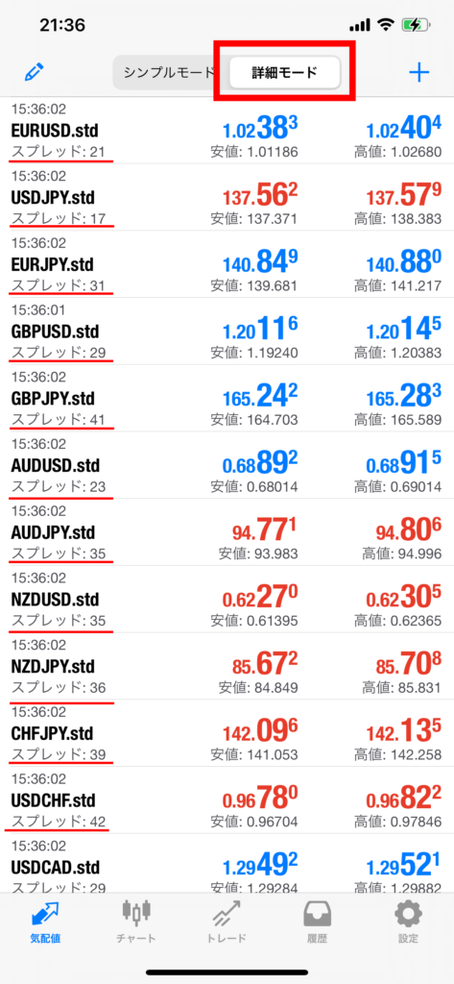Tap GBPJPY.std bid price 165.242

(x=259, y=397)
